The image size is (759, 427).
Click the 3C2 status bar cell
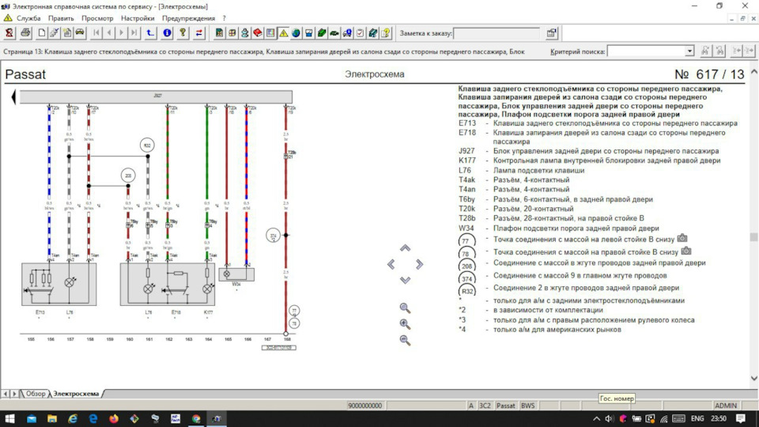tap(485, 406)
